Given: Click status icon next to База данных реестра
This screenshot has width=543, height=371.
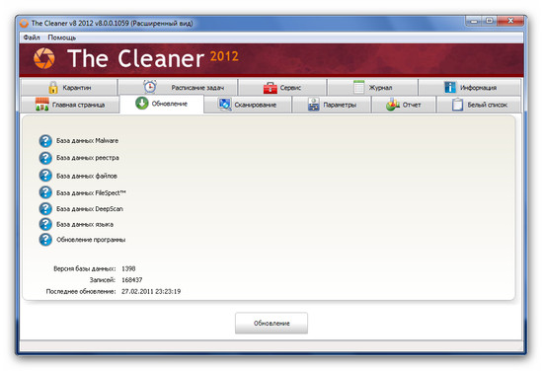Looking at the screenshot, I should point(45,158).
